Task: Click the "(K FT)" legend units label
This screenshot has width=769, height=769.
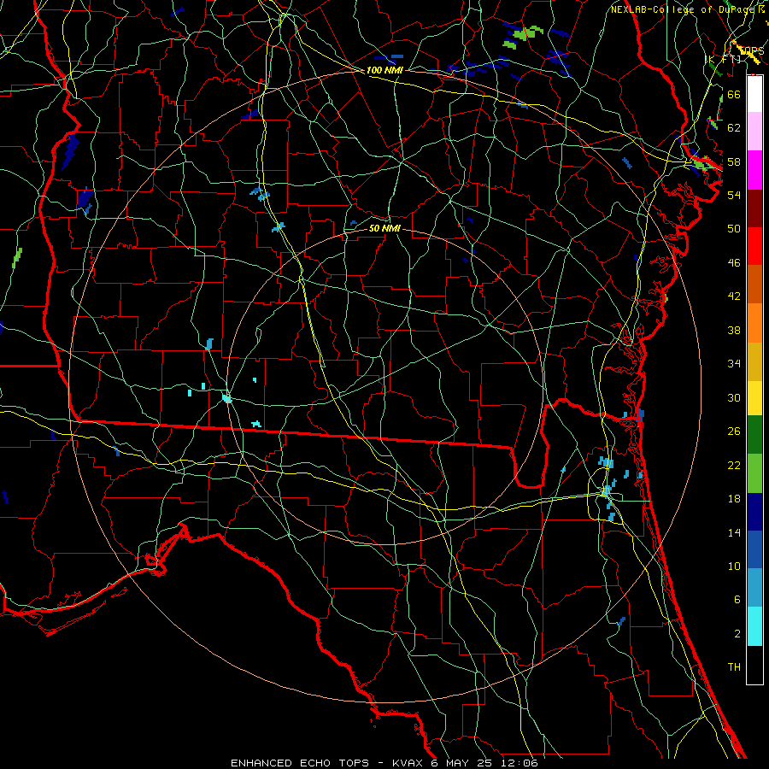Action: (x=723, y=59)
